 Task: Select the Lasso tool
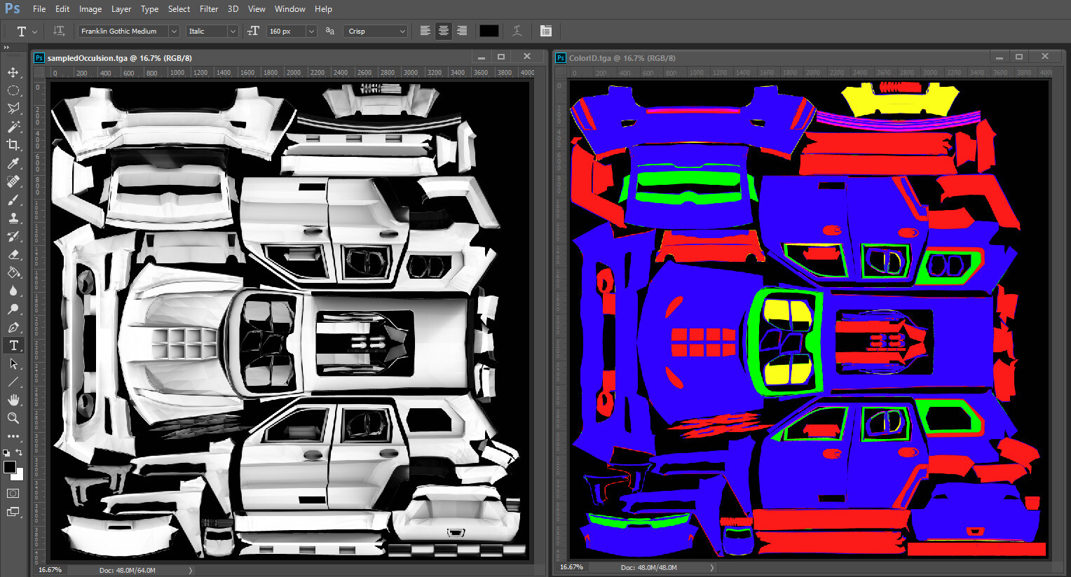[x=14, y=108]
